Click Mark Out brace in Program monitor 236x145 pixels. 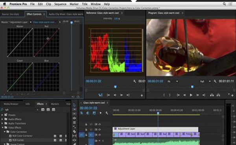coord(170,95)
